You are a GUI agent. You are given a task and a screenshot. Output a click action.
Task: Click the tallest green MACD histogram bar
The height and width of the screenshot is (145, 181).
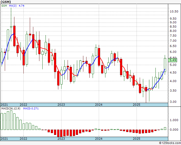tap(11, 120)
